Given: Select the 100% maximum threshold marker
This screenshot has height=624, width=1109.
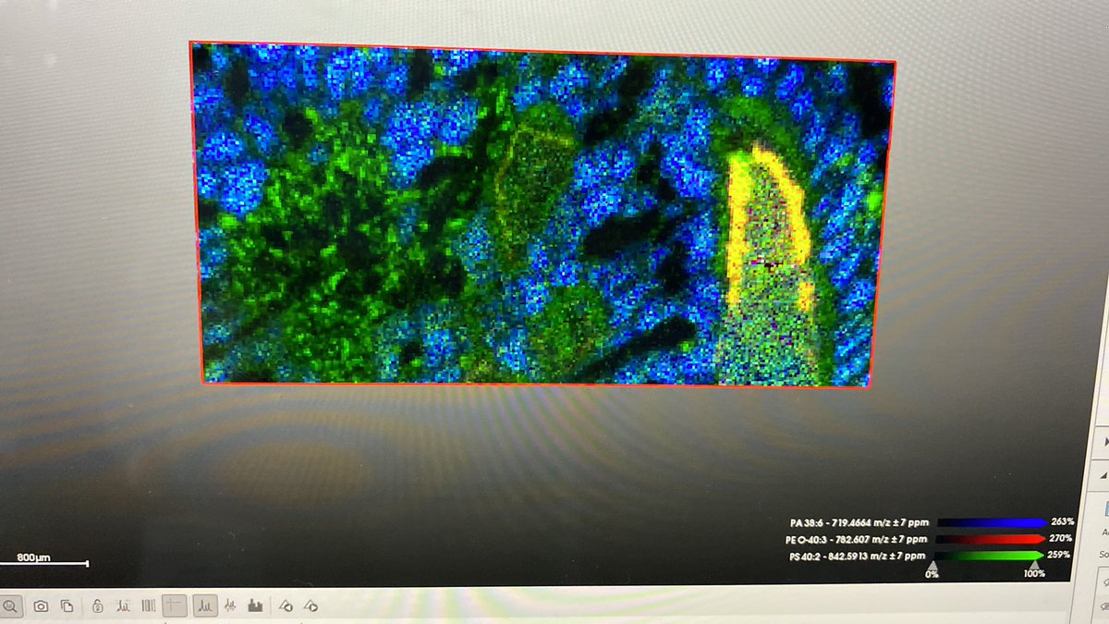Looking at the screenshot, I should tap(1034, 566).
